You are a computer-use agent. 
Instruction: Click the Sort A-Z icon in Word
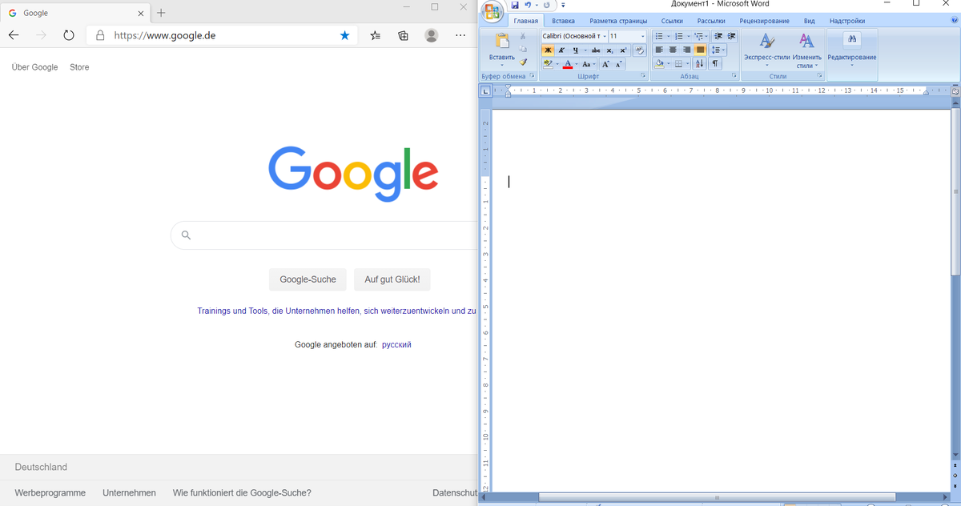pyautogui.click(x=700, y=63)
